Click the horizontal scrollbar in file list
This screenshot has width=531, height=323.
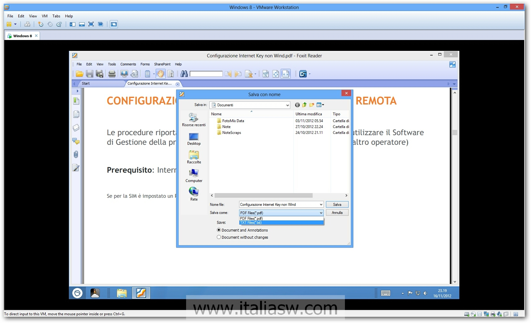pyautogui.click(x=264, y=196)
